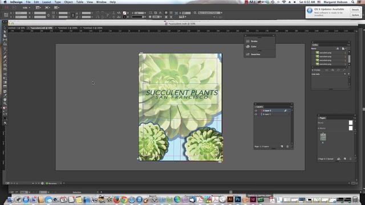Click the fill swatch in the Control bar
This screenshot has width=365, height=205.
(x=125, y=13)
